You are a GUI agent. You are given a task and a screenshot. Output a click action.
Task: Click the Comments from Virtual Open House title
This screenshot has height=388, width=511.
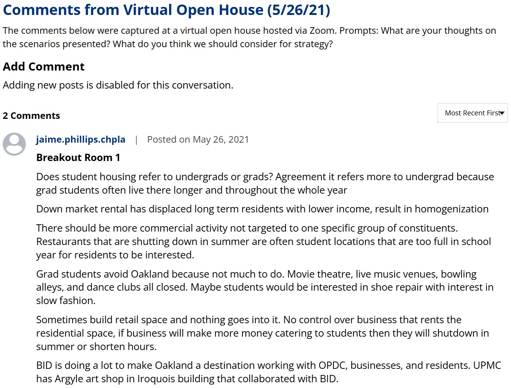click(166, 10)
